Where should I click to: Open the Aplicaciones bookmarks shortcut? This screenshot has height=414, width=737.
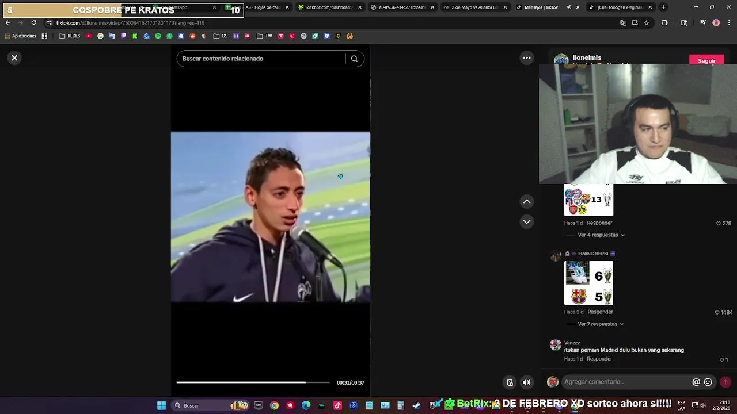pos(20,36)
